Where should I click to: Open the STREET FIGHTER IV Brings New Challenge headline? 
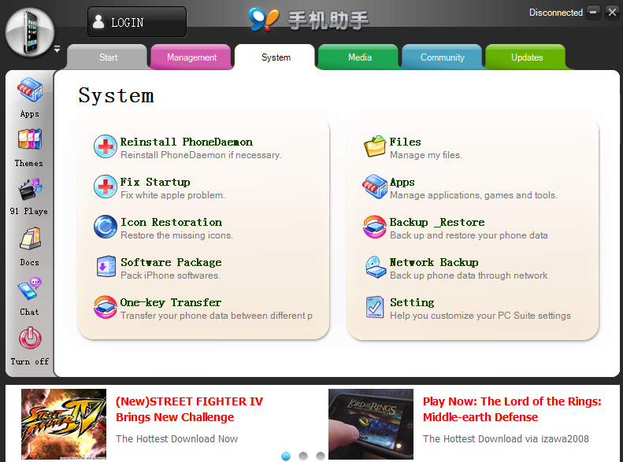[189, 409]
